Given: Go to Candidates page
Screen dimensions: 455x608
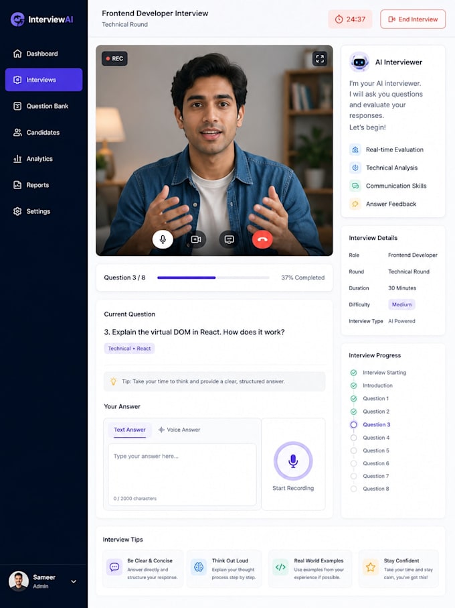Looking at the screenshot, I should (43, 133).
